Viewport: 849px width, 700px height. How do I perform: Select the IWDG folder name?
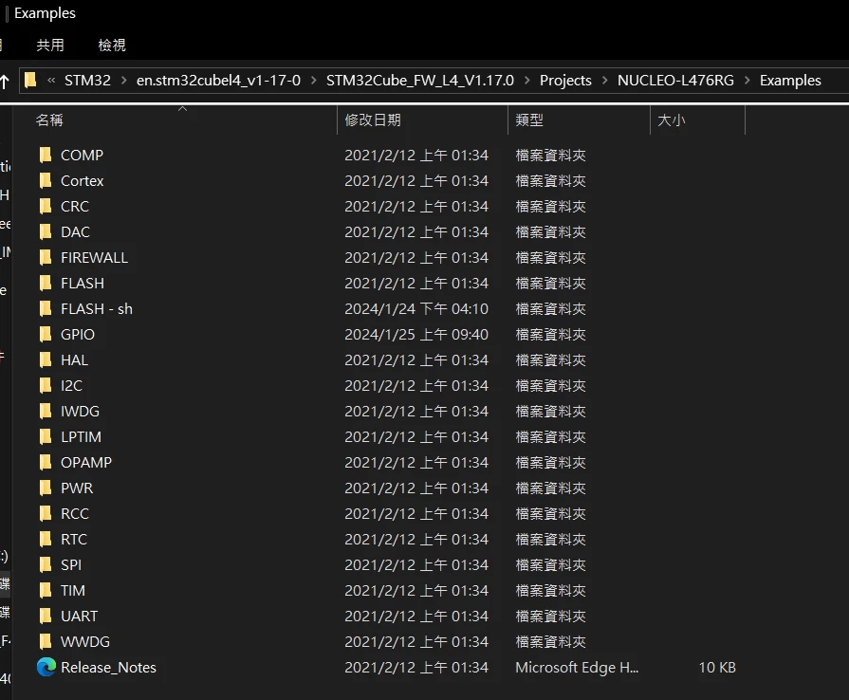pos(80,412)
